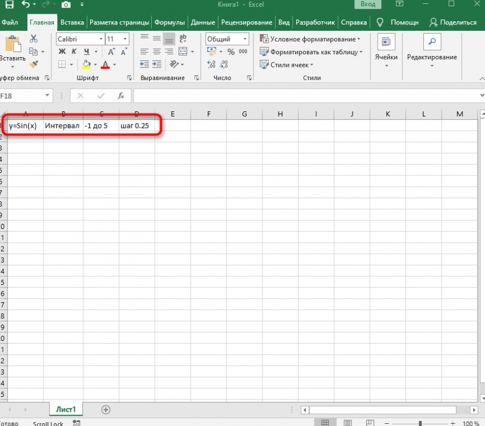Expand the Общий number format dropdown
The image size is (485, 426).
(245, 39)
